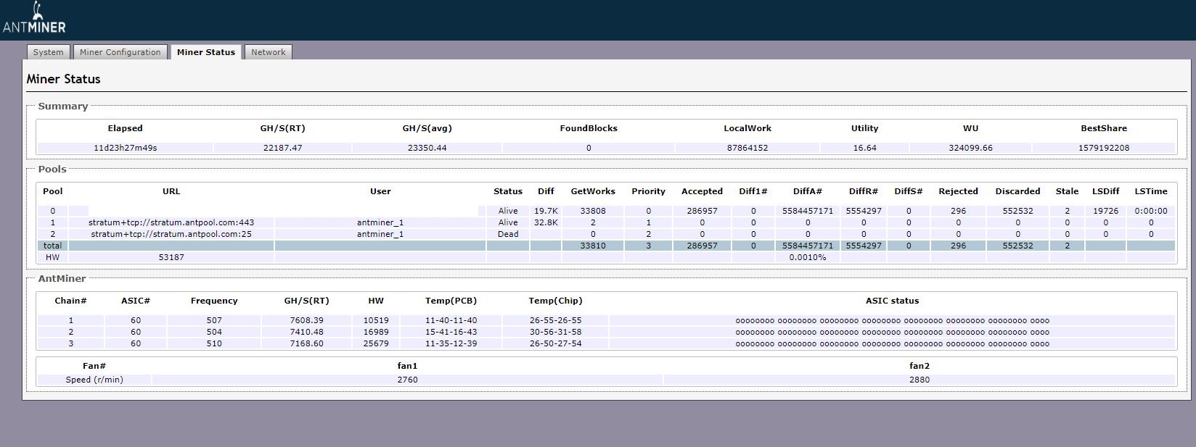Open the Network tab
1196x447 pixels.
click(269, 52)
